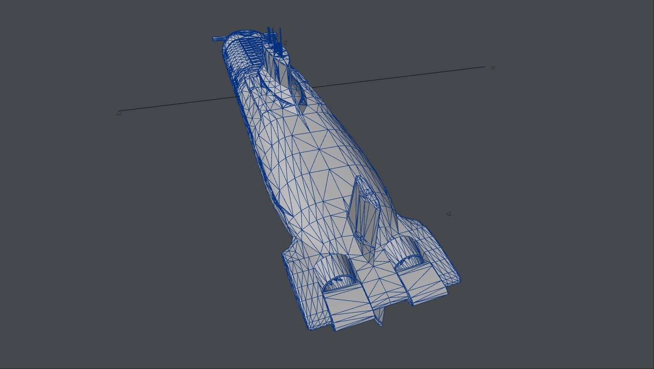The width and height of the screenshot is (654, 369).
Task: Click the -Z axis label near antennas
Action: click(285, 43)
